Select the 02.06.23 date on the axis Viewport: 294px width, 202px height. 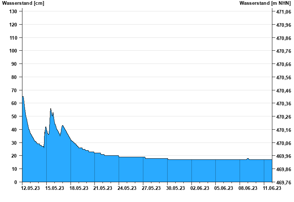coord(200,188)
